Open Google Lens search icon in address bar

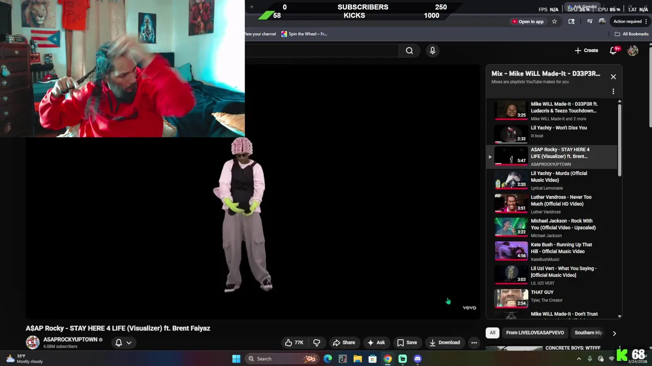(x=572, y=21)
